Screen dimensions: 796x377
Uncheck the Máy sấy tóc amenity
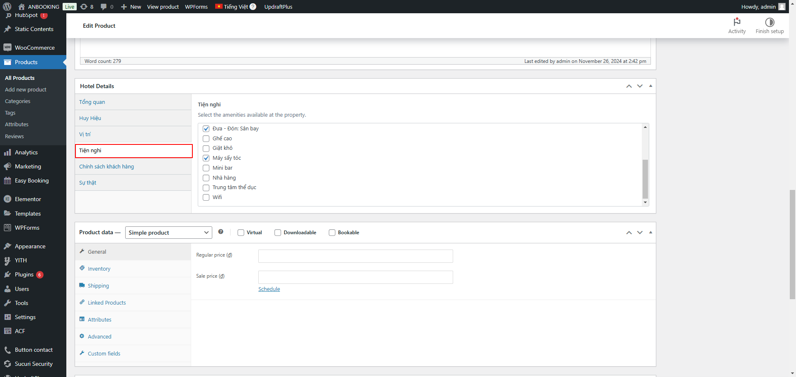coord(206,158)
